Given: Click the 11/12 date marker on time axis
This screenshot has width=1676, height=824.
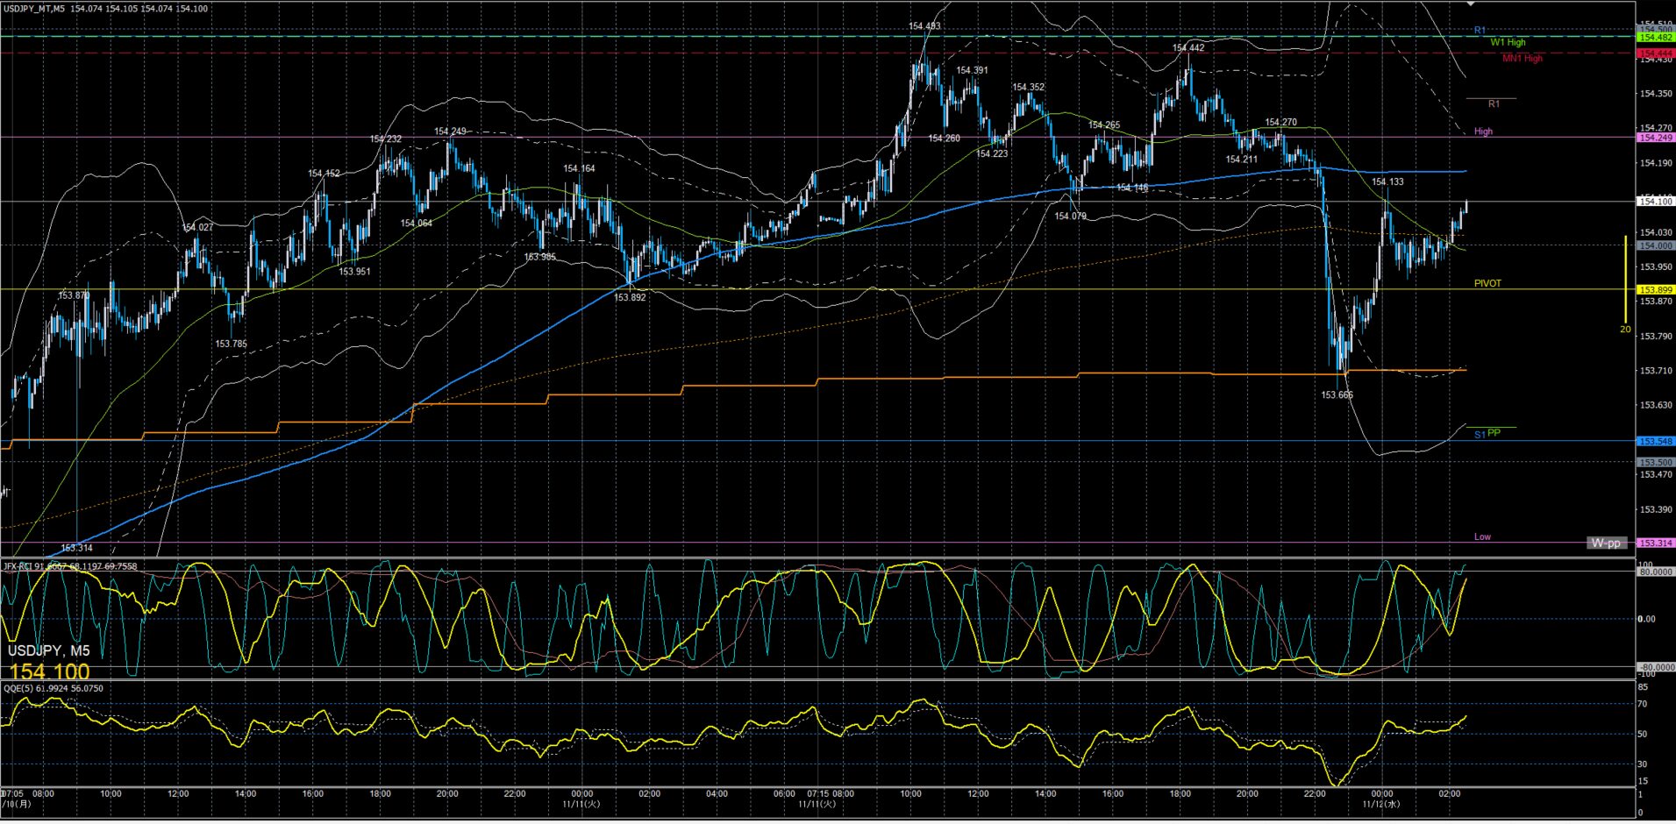Looking at the screenshot, I should click(1380, 803).
